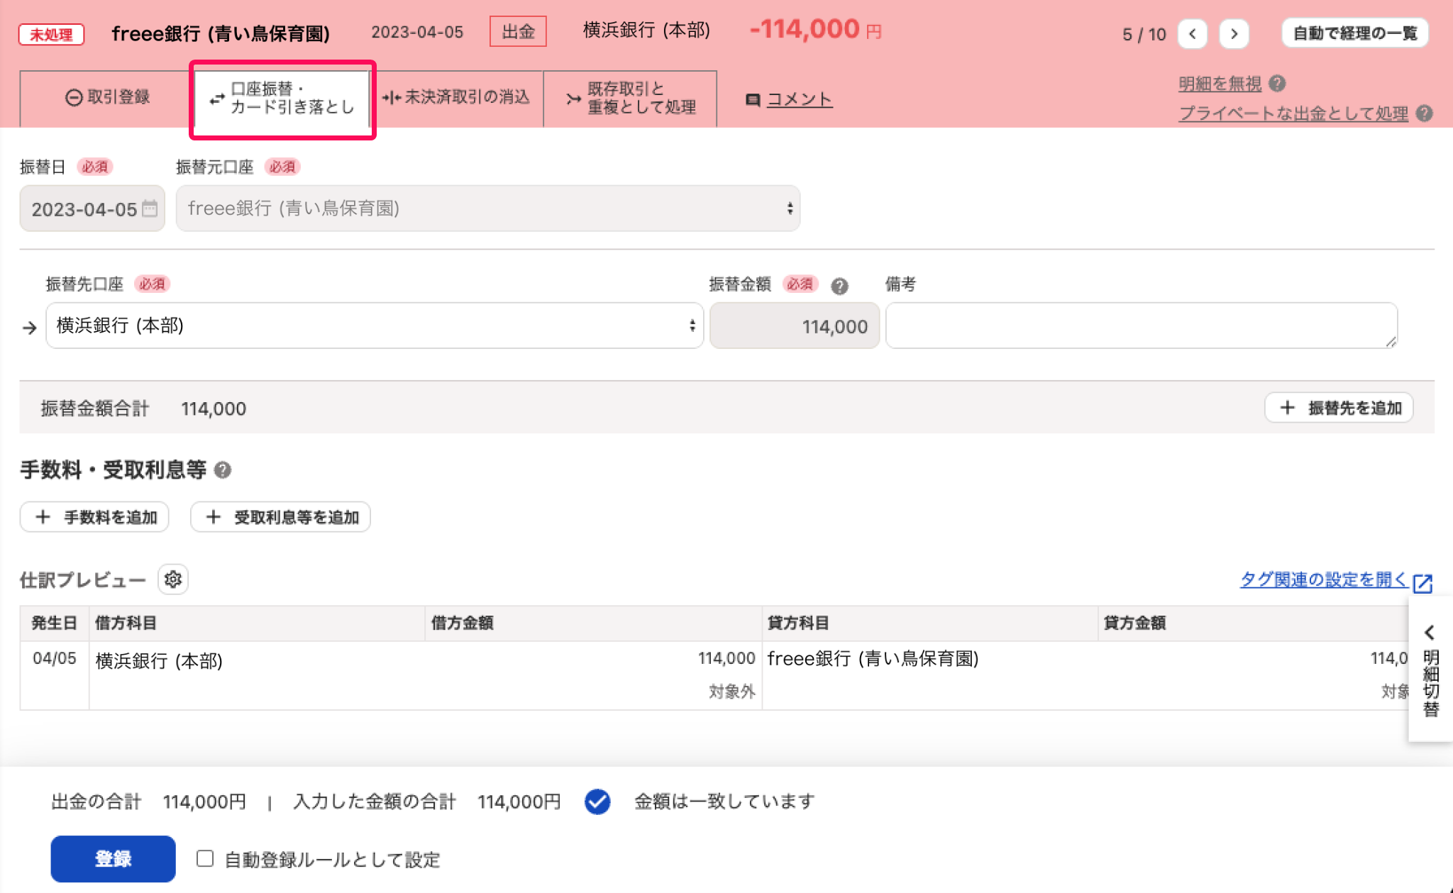Open the 振替先口座 dropdown
Image resolution: width=1453 pixels, height=893 pixels.
375,326
